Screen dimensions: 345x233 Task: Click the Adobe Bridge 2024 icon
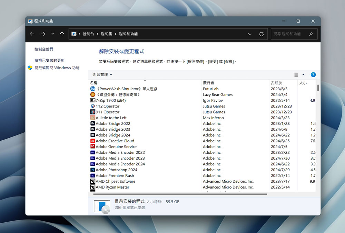(92, 135)
